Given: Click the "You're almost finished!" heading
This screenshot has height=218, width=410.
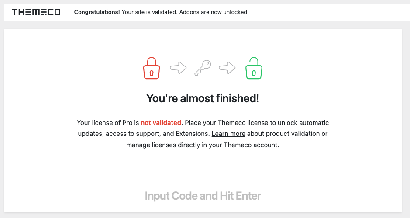Looking at the screenshot, I should point(203,99).
